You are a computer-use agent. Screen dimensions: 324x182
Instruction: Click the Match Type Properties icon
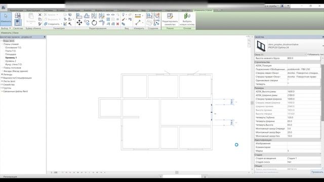[40, 24]
